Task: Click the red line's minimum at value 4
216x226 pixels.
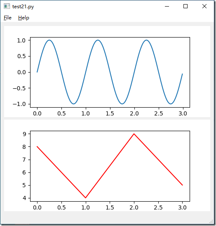Action: [x=86, y=198]
